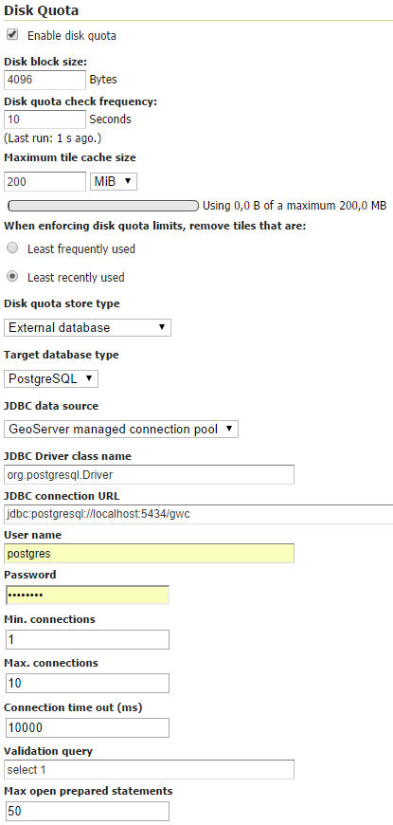Focus the Password field
This screenshot has width=393, height=825.
87,596
